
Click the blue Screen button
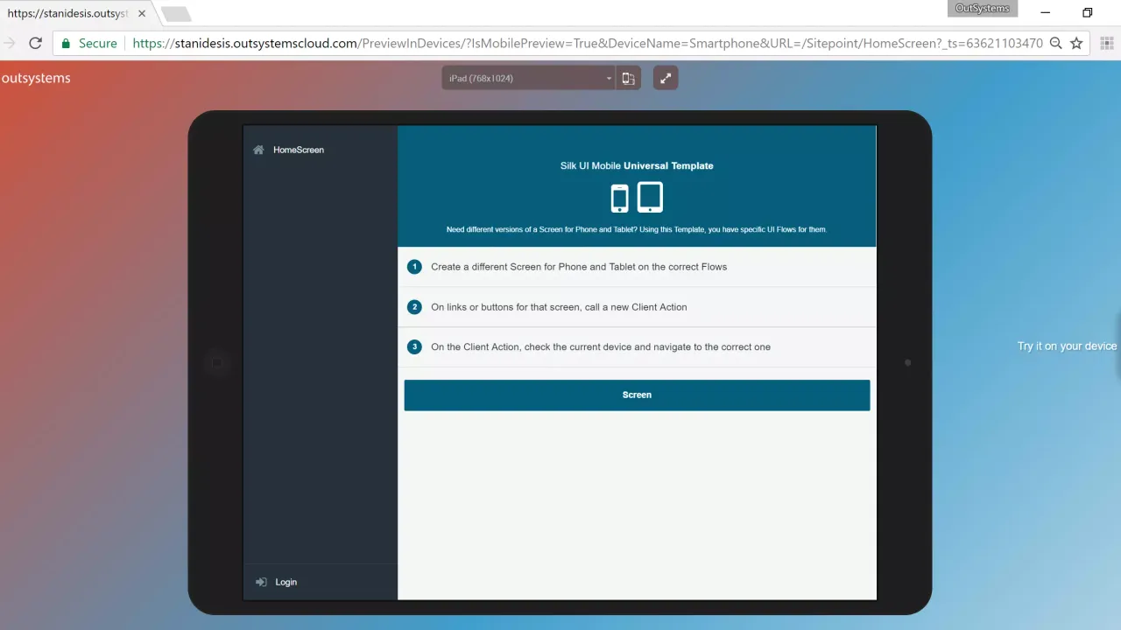pos(637,395)
